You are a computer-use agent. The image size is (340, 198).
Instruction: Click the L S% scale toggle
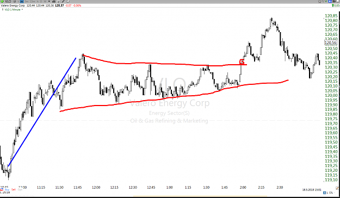(x=330, y=193)
